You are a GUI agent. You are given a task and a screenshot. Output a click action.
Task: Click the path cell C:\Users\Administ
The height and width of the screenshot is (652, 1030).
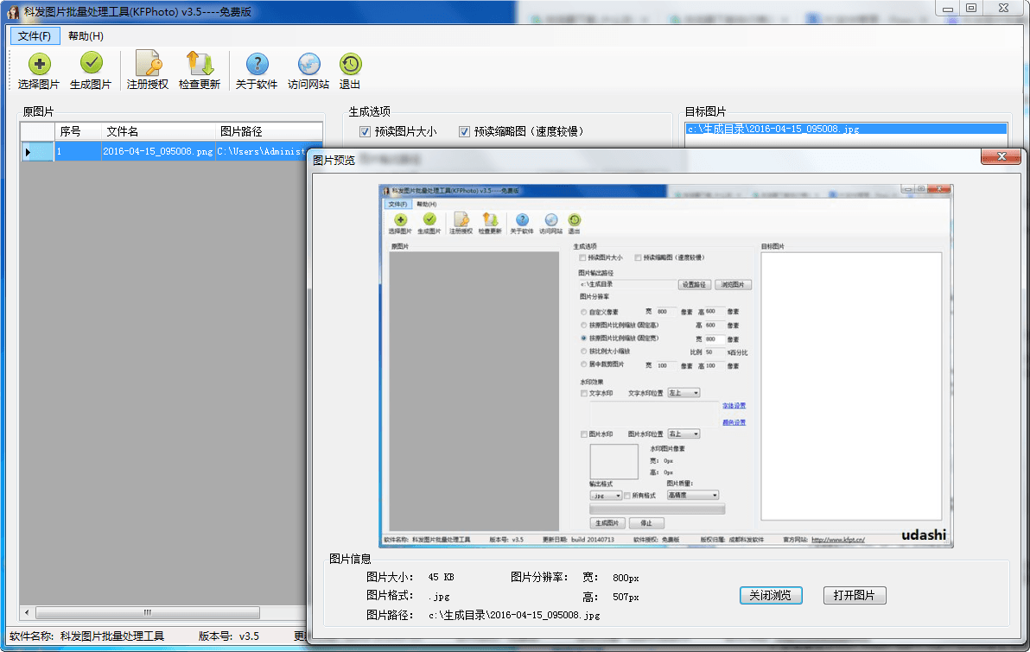tap(262, 152)
